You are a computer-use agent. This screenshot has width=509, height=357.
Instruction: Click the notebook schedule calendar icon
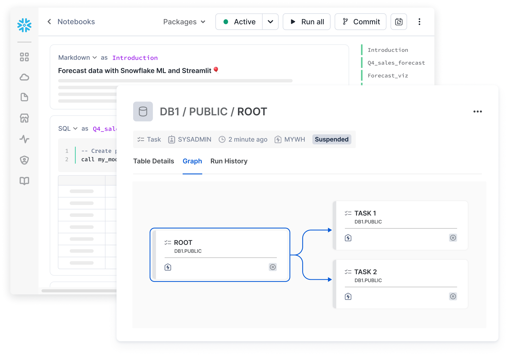coord(399,22)
